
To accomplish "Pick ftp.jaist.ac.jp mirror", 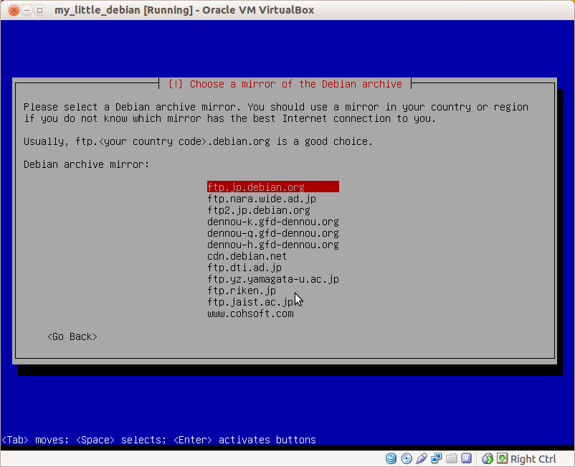I will [x=250, y=302].
